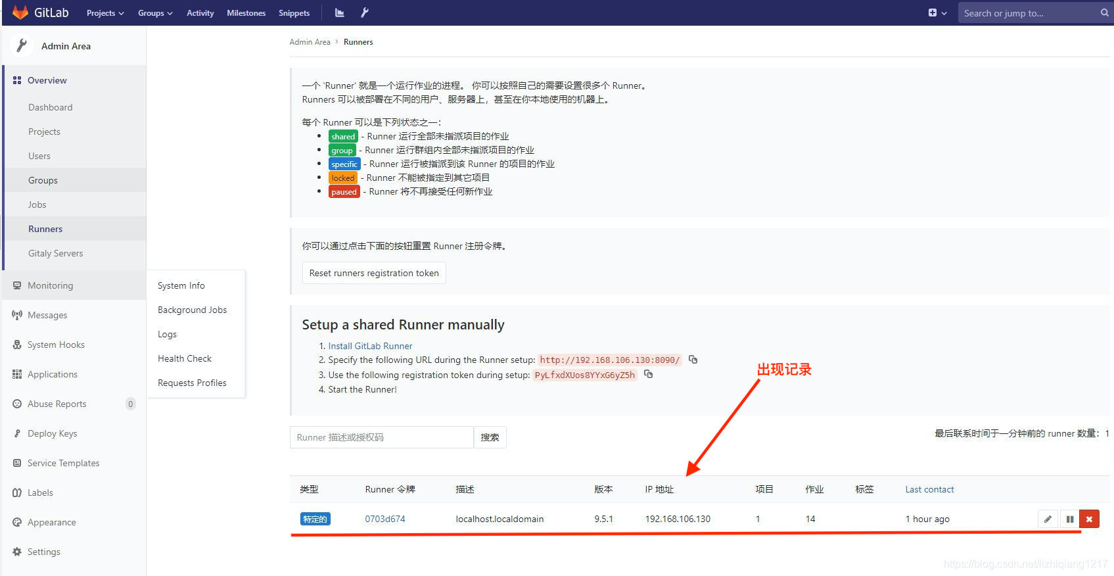Viewport: 1114px width, 576px height.
Task: Click the Abuse Reports icon
Action: 17,404
